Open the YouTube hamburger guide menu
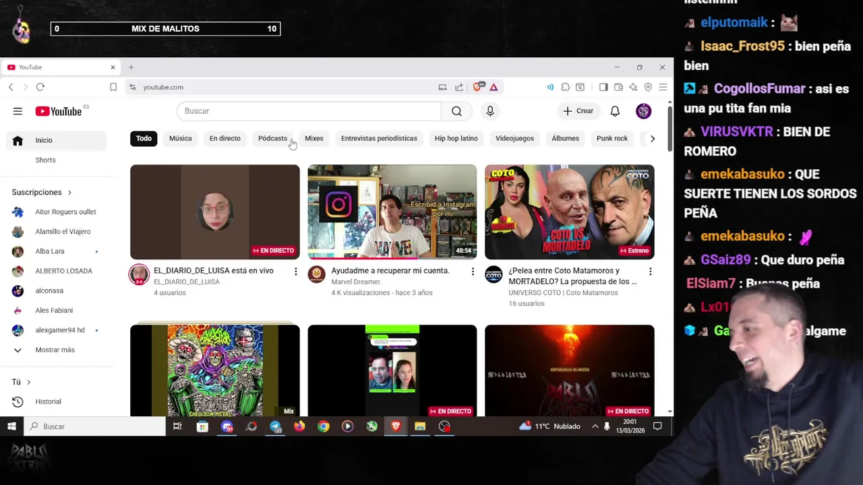Image resolution: width=863 pixels, height=485 pixels. click(x=18, y=111)
